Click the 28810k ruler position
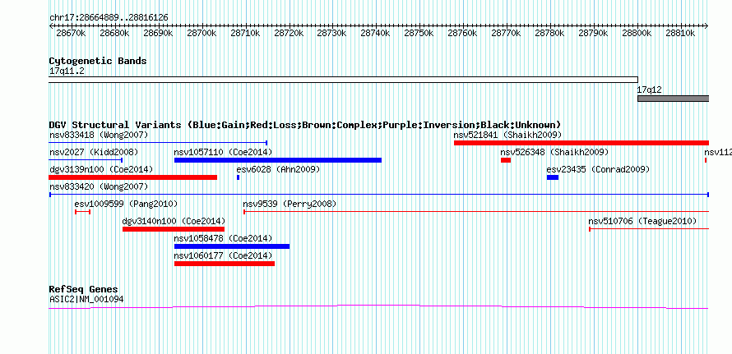This screenshot has height=354, width=732. click(680, 33)
